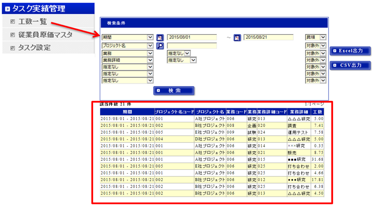Click the empty project name input field
This screenshot has width=374, height=208.
coord(192,45)
